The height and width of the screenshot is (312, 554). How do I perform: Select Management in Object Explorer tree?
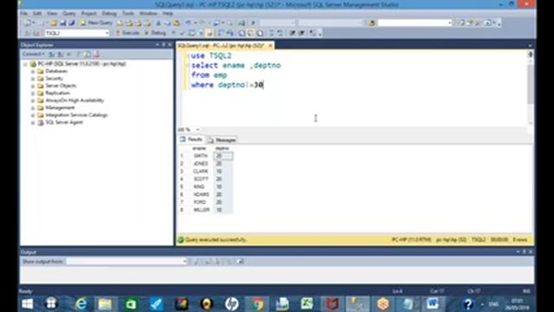coord(60,107)
